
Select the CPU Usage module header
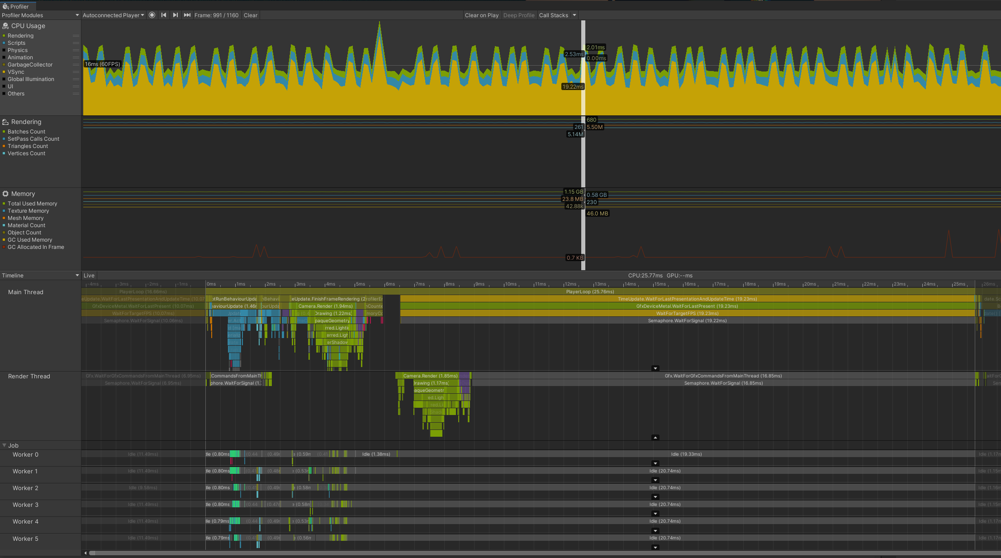tap(28, 26)
